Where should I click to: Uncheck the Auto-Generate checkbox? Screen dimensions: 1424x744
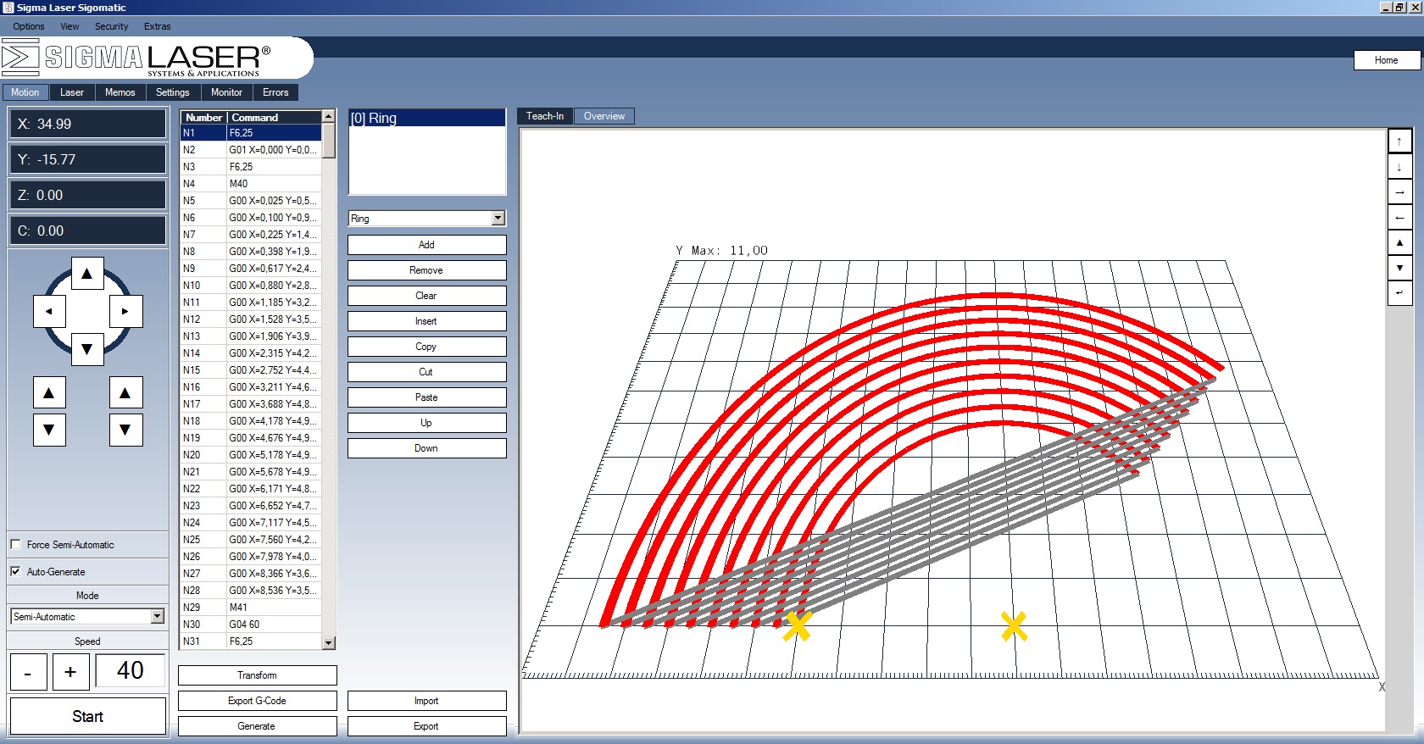click(15, 572)
